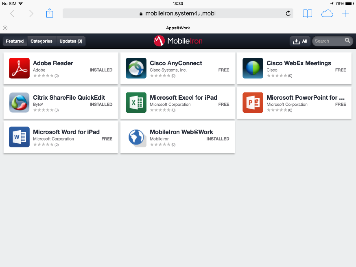Image resolution: width=356 pixels, height=267 pixels.
Task: Tap FREE on Microsoft Word for iPad
Action: click(x=107, y=139)
